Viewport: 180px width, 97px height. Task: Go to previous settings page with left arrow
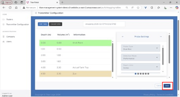coord(123,37)
